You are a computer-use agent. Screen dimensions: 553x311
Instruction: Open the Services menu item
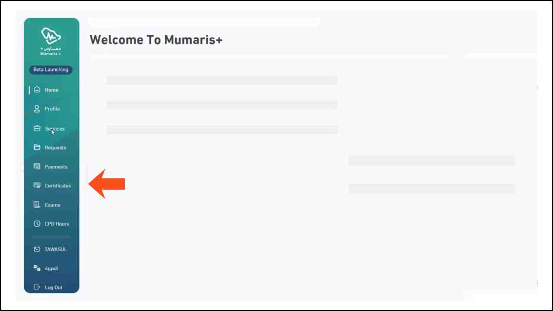pyautogui.click(x=54, y=128)
